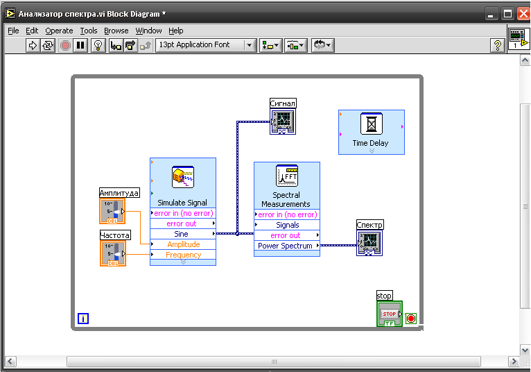Open the Help menu
This screenshot has height=372, width=531.
click(x=176, y=31)
